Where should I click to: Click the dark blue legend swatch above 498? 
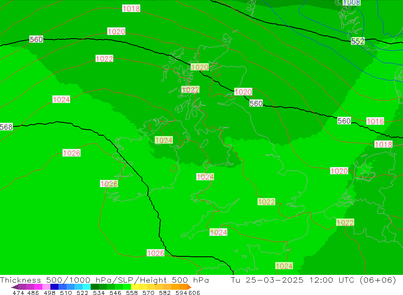pyautogui.click(x=54, y=287)
